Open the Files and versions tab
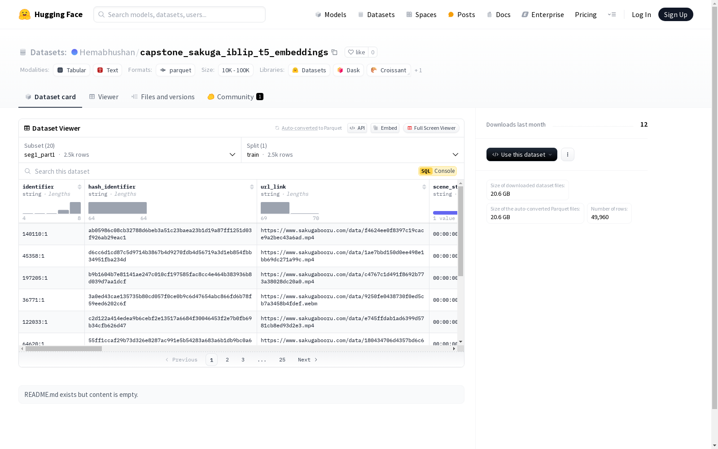718x449 pixels. click(163, 97)
